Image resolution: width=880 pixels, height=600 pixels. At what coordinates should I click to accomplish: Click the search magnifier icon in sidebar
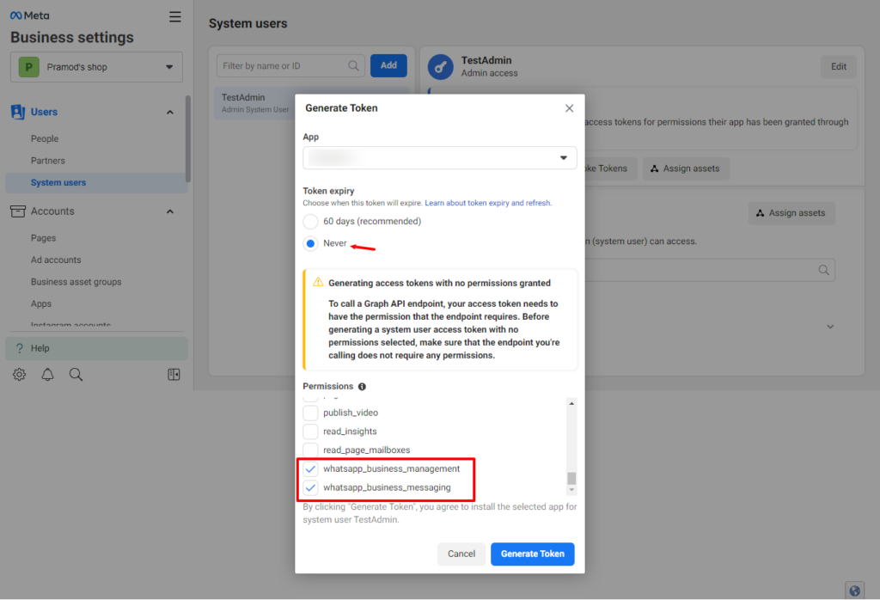[76, 375]
